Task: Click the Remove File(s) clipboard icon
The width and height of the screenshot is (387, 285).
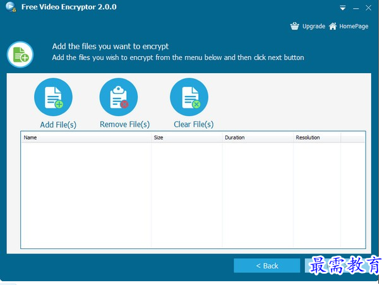Action: (119, 97)
